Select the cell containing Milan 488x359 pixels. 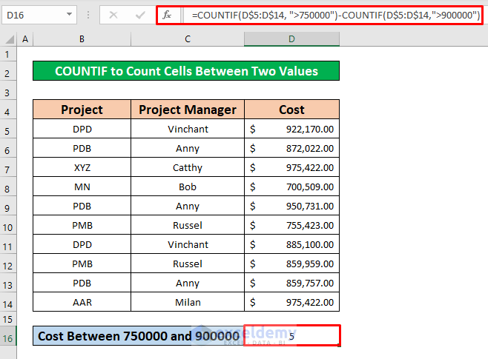188,302
